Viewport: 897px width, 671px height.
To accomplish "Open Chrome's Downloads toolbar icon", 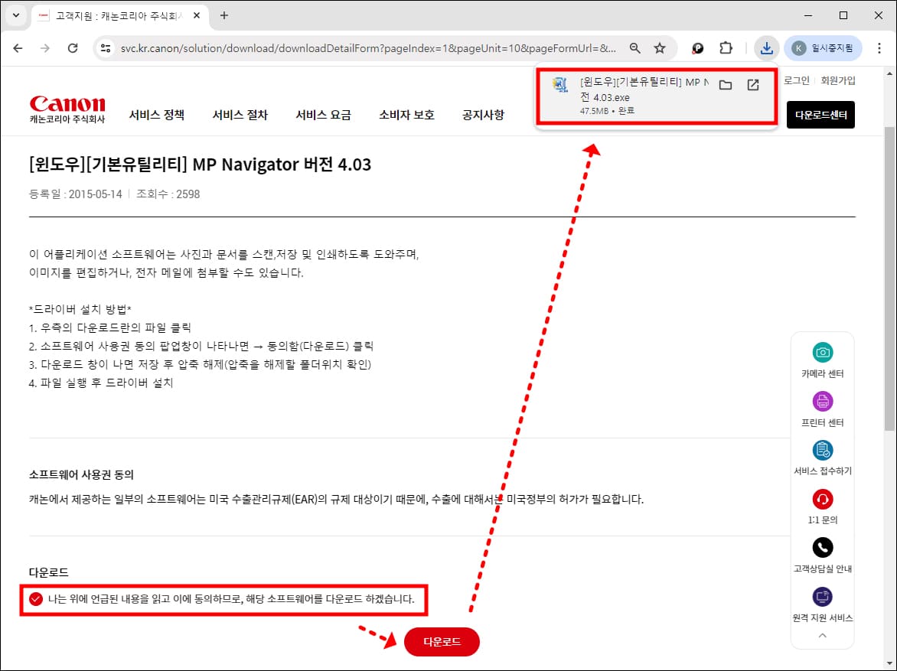I will 766,47.
